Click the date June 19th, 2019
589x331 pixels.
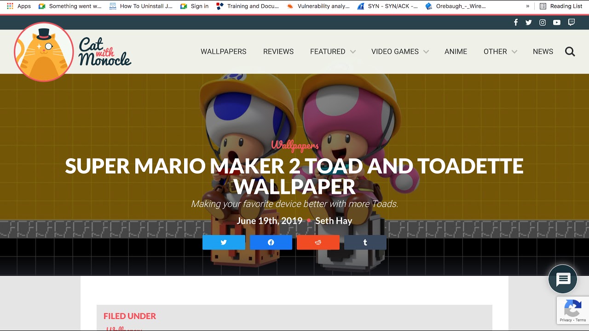click(269, 221)
